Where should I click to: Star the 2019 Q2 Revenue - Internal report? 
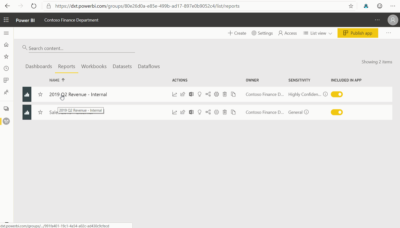tap(40, 94)
